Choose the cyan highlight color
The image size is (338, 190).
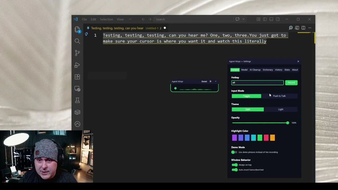coord(253,138)
